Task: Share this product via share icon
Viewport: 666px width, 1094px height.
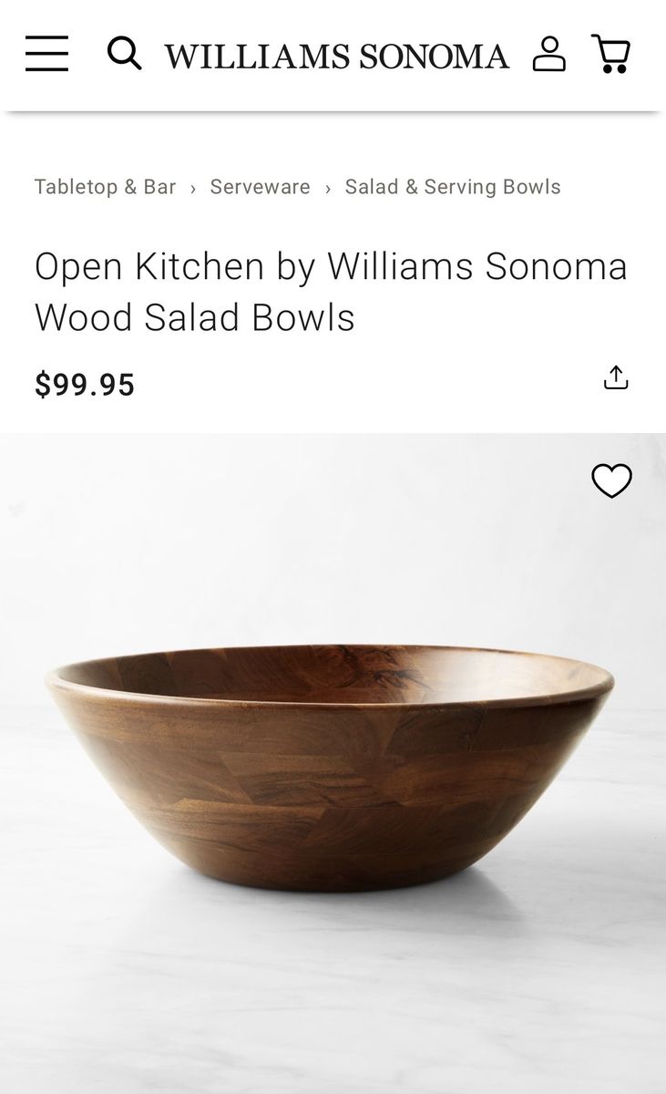Action: pos(616,378)
